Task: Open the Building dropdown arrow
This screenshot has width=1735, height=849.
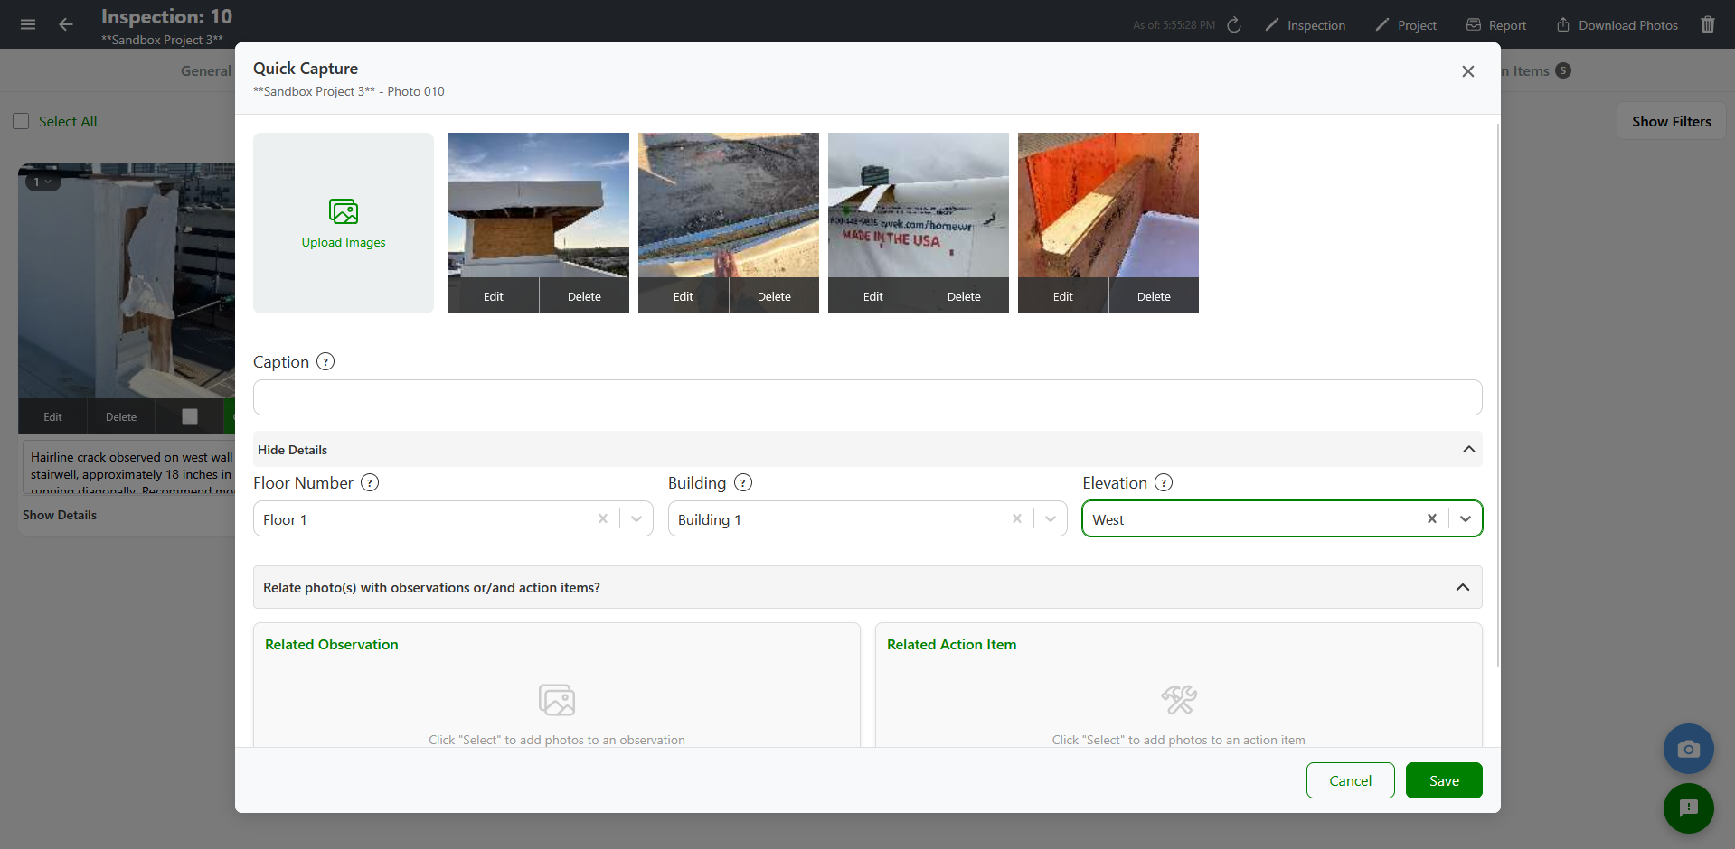Action: pyautogui.click(x=1051, y=518)
